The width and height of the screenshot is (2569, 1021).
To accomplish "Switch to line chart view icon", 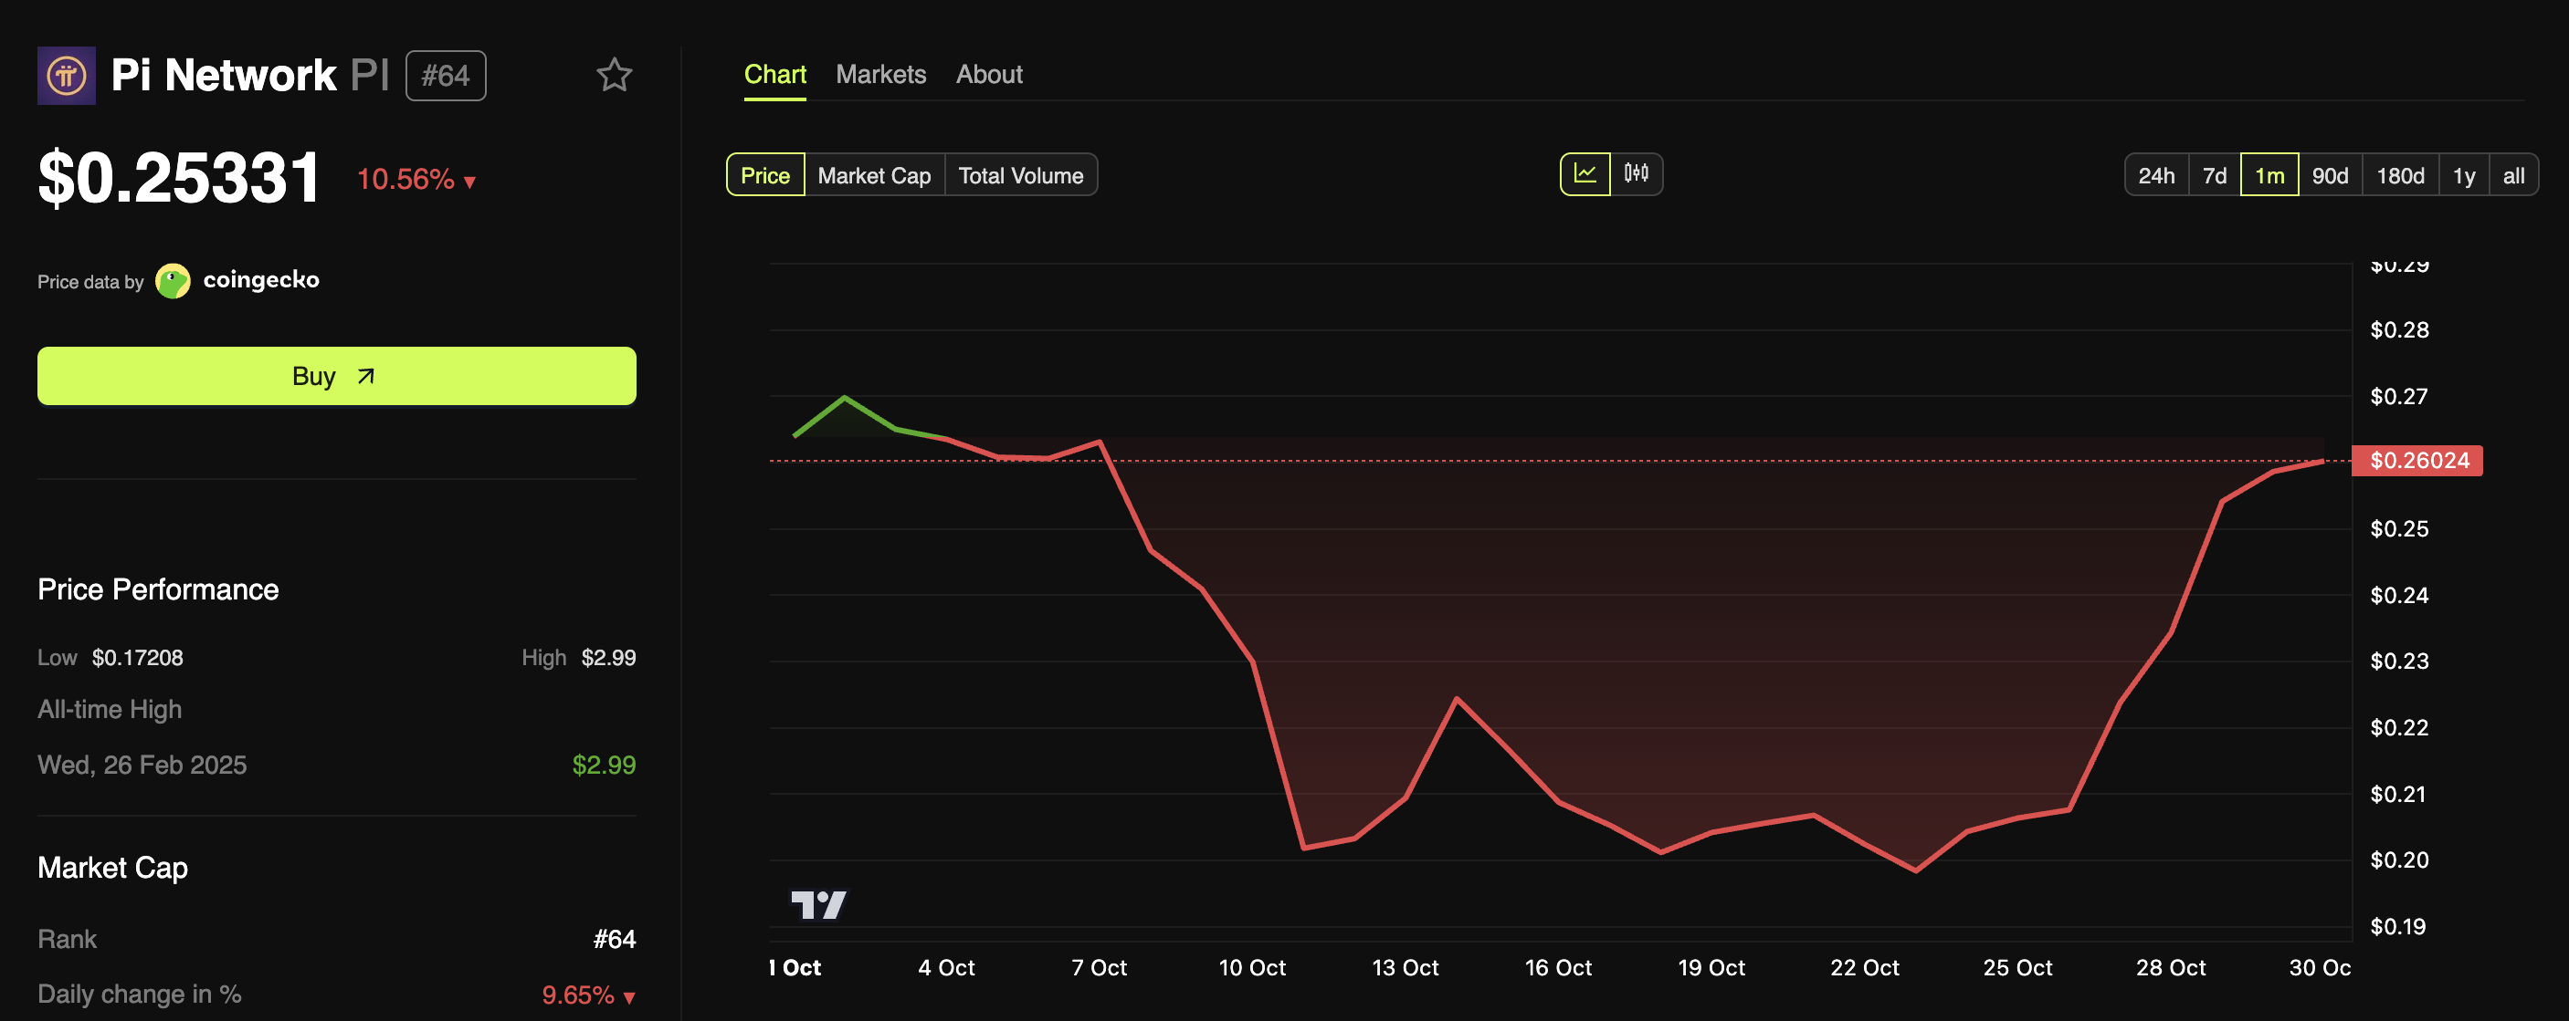I will coord(1584,174).
